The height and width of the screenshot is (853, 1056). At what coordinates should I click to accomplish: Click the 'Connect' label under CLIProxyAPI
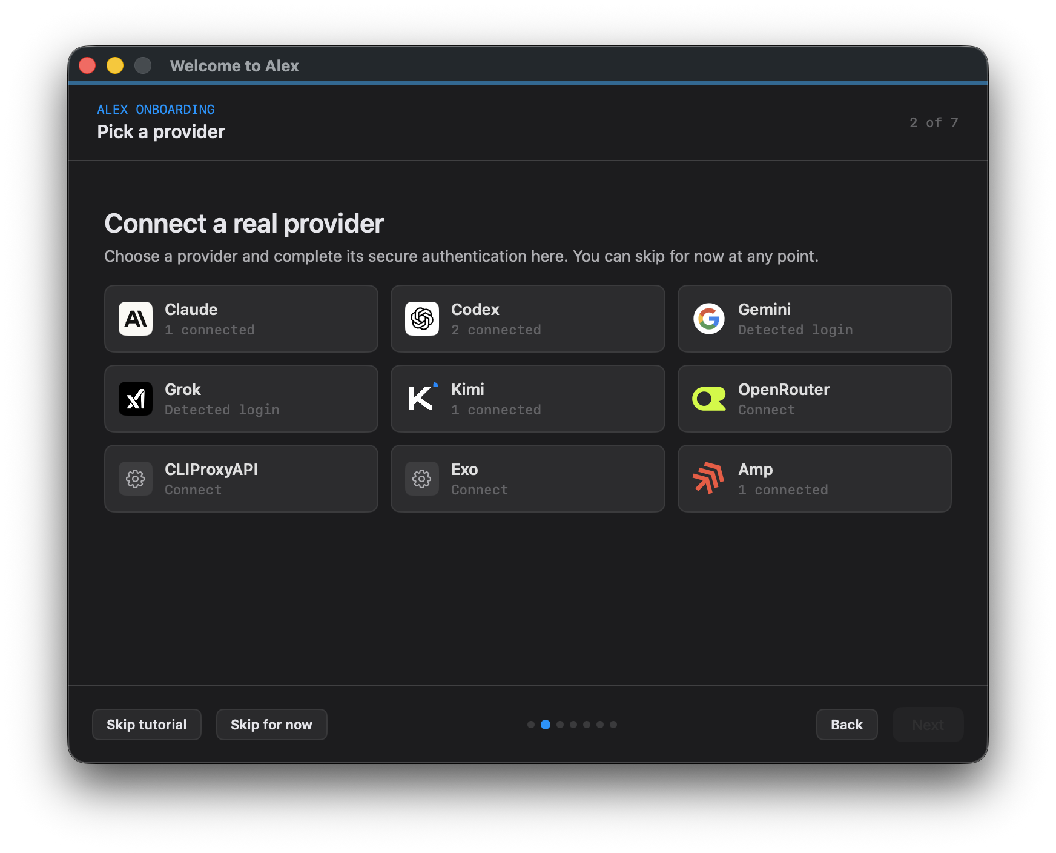pyautogui.click(x=193, y=490)
